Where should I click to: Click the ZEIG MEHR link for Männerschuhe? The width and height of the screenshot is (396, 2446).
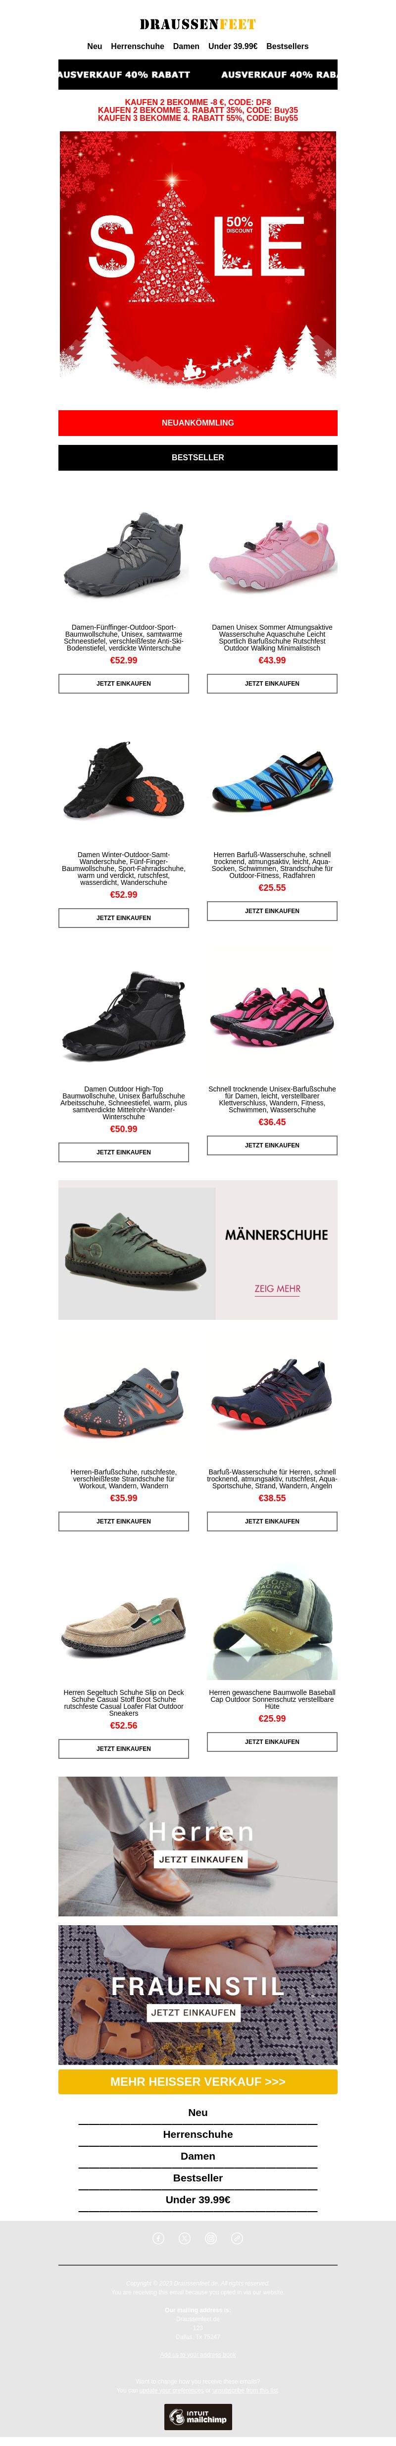277,1290
